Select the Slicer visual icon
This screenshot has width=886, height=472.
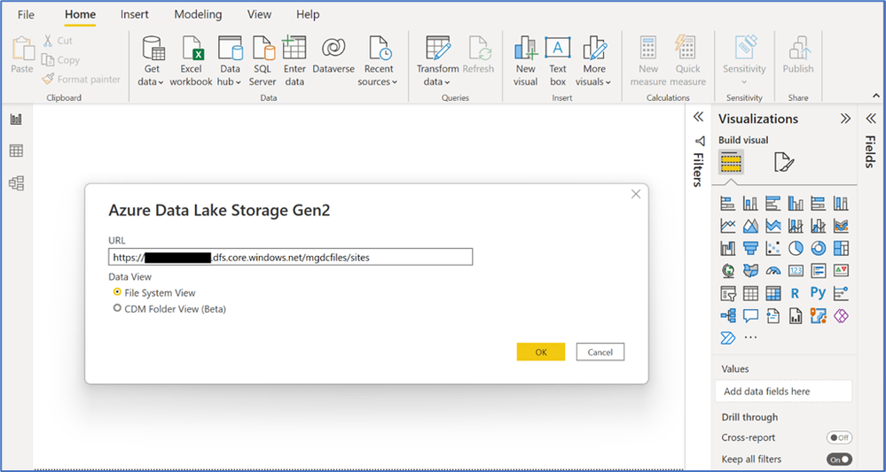tap(728, 293)
